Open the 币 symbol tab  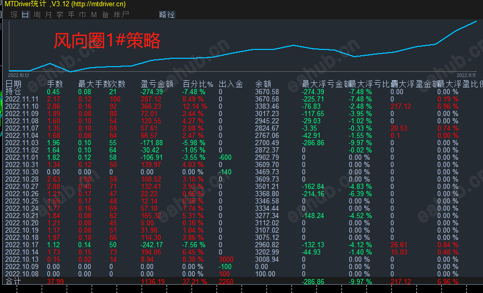tap(83, 15)
